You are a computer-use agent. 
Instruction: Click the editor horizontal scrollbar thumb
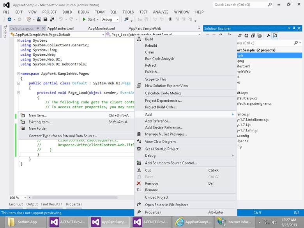(x=75, y=198)
